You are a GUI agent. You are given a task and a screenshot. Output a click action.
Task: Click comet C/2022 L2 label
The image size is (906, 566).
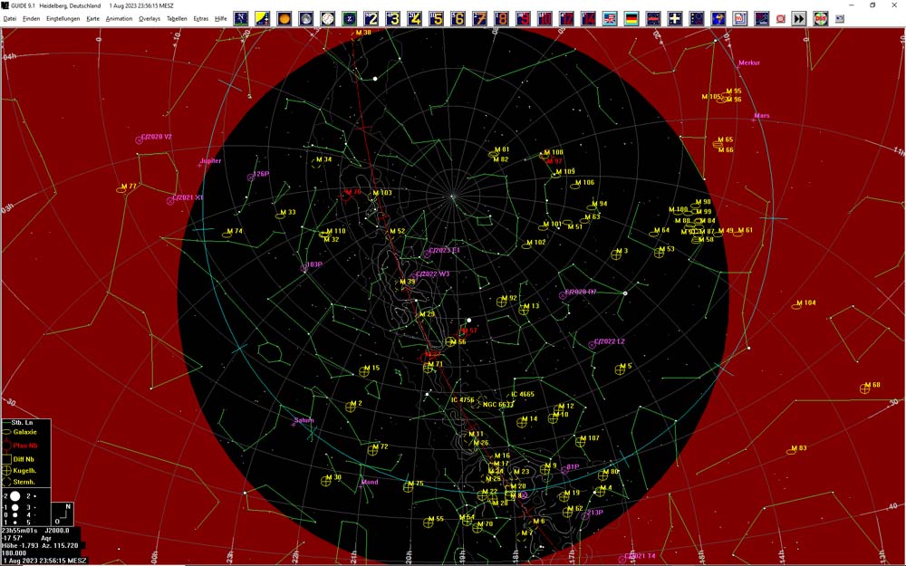(610, 341)
